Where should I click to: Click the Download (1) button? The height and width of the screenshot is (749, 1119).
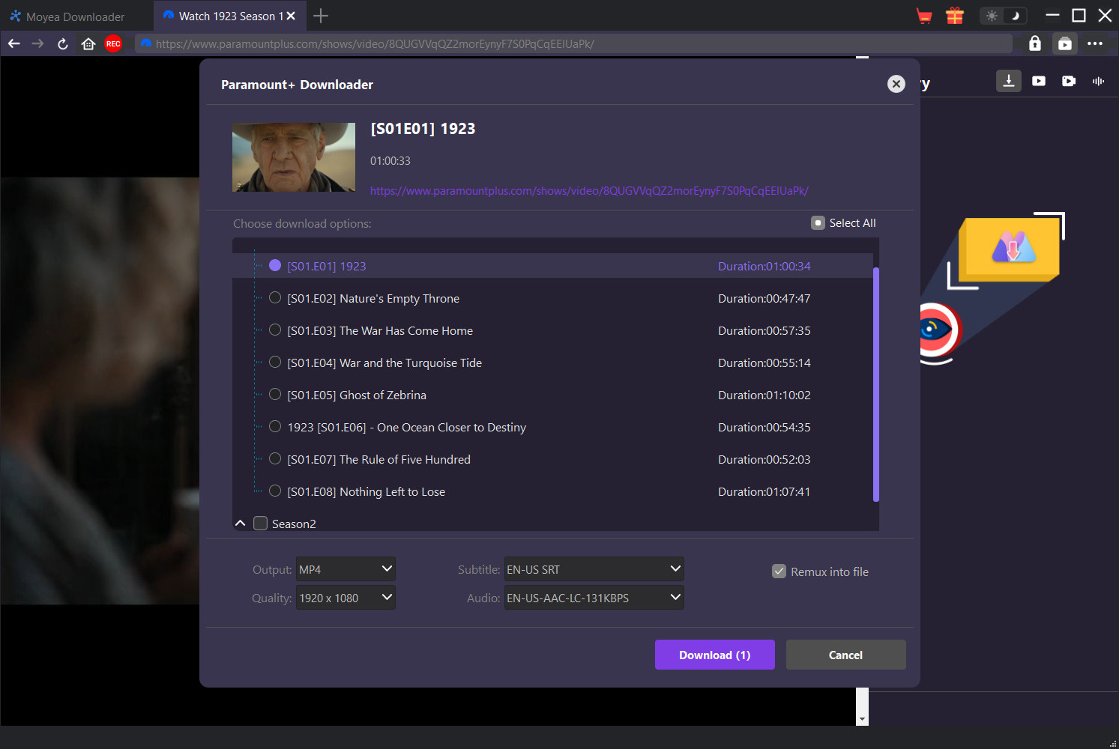715,655
